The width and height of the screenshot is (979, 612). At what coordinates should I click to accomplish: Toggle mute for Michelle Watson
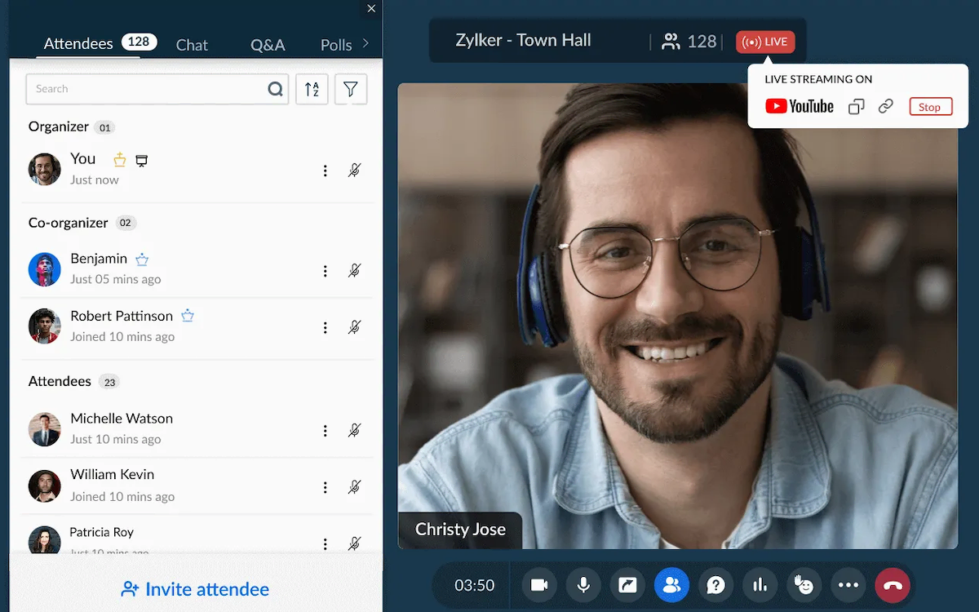pos(354,430)
